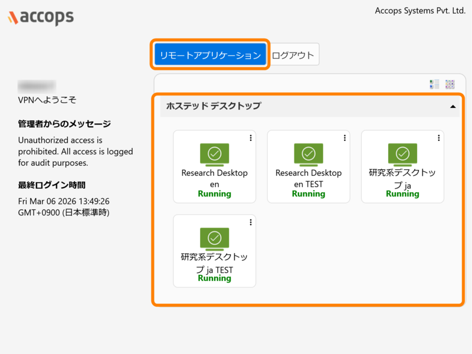Open options menu for Research Desktop en TEST
This screenshot has width=472, height=354.
[345, 138]
